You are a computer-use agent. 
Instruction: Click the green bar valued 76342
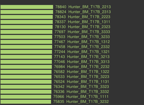[26, 87]
